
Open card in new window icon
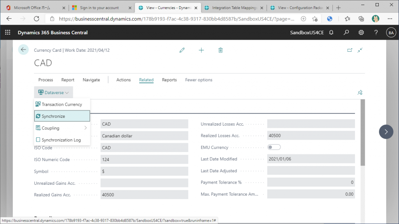tap(350, 50)
